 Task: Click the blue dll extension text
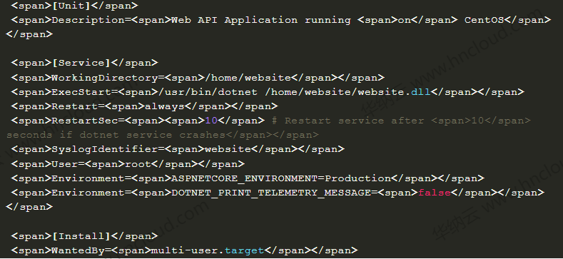click(421, 92)
